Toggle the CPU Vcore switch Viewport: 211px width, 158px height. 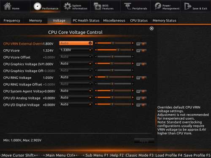141,51
